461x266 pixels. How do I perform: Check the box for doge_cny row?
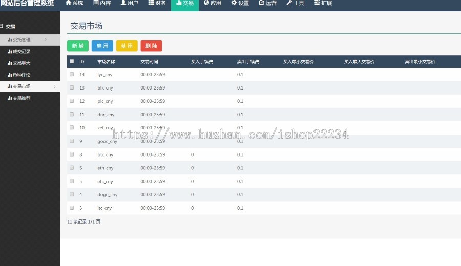pyautogui.click(x=72, y=194)
